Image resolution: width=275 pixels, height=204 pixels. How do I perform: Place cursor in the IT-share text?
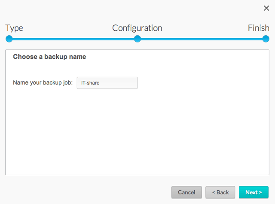click(90, 83)
